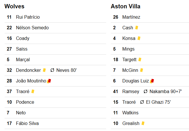
Task: Select the Aston Villa team heading
Action: click(x=125, y=6)
